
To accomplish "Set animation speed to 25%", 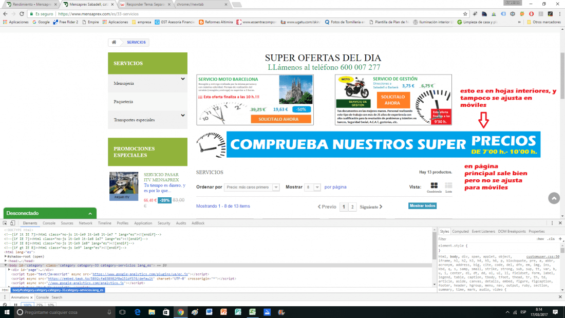I will pyautogui.click(x=39, y=305).
